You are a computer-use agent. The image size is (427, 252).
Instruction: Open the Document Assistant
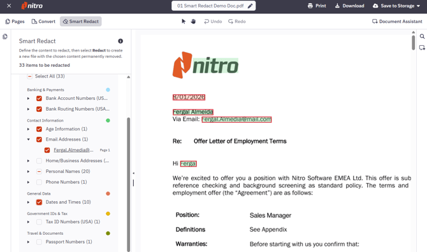397,22
